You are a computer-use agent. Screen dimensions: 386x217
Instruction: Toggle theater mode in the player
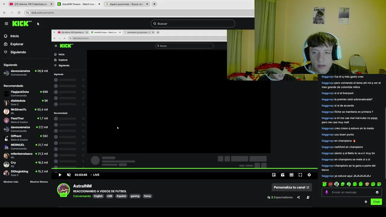coord(291,175)
